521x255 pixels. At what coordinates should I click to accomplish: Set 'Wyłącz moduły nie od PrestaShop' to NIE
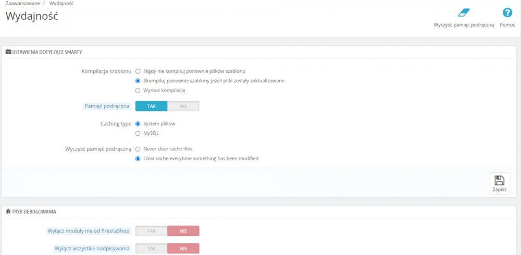[183, 231]
